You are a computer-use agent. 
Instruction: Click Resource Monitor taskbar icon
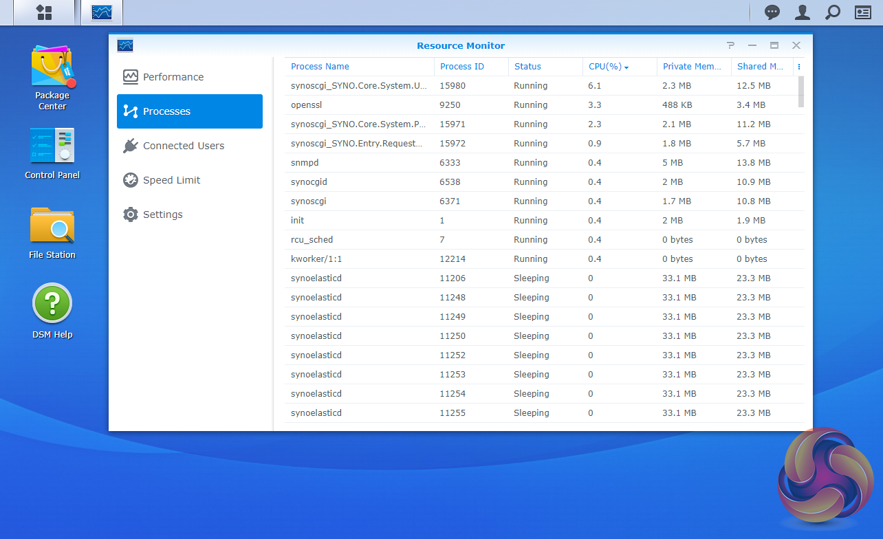(102, 12)
